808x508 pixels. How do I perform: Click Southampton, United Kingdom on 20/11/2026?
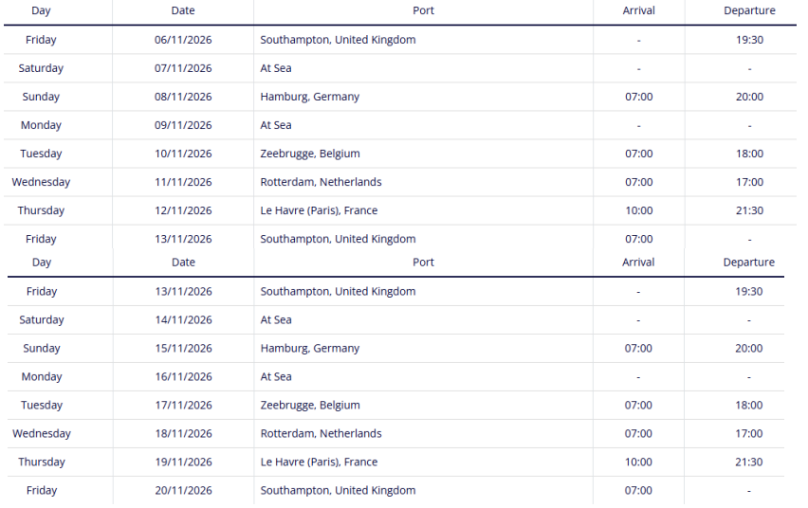click(x=338, y=490)
